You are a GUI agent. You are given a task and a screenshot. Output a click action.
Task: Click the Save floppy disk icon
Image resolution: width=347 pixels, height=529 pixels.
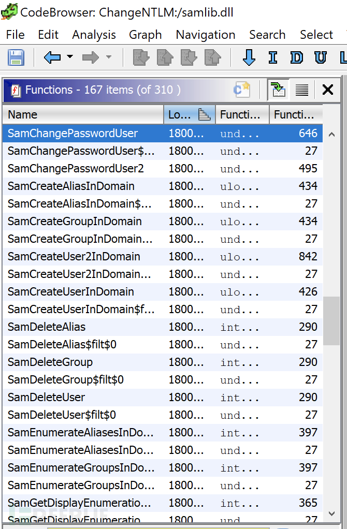pos(16,57)
